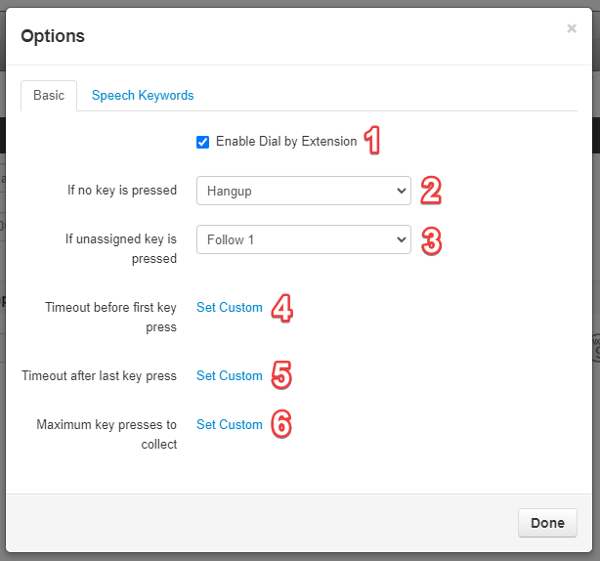Click the red number 4 annotation marker
The width and height of the screenshot is (600, 561).
tap(282, 308)
